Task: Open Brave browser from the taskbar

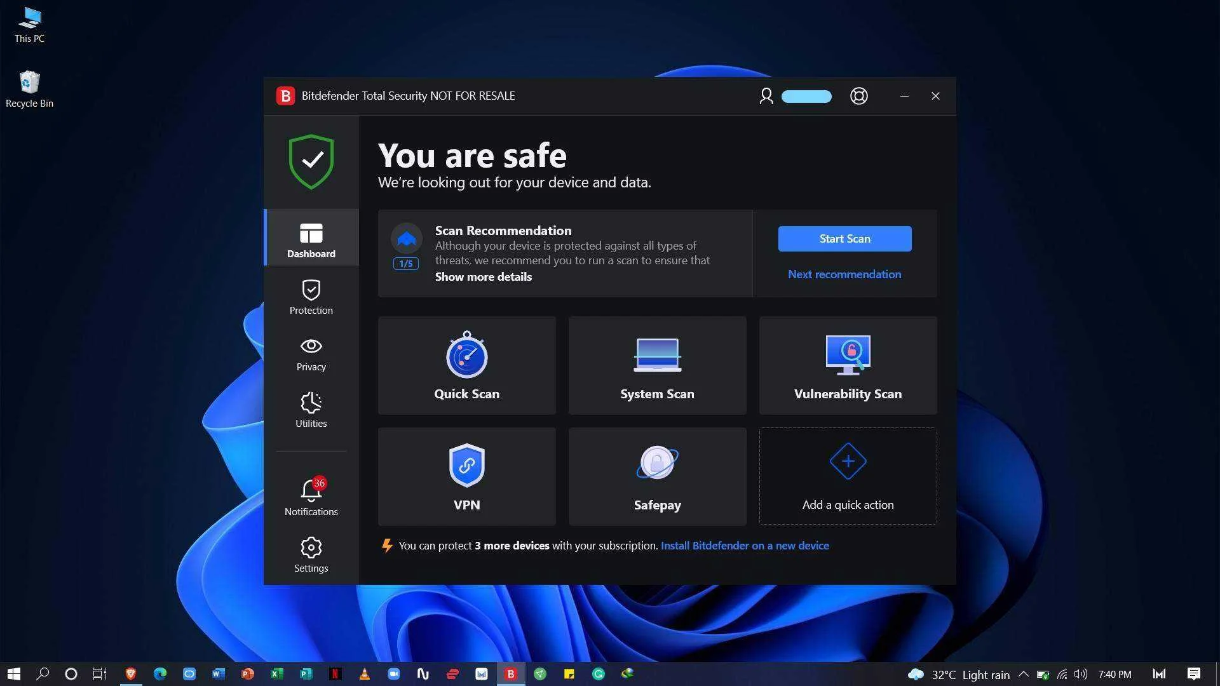Action: pyautogui.click(x=131, y=674)
